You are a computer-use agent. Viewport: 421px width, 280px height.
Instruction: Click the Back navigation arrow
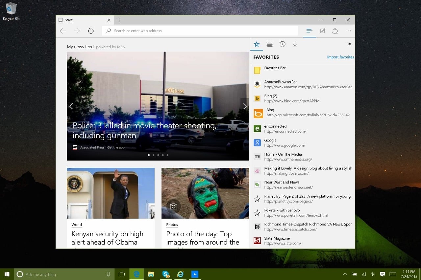click(x=63, y=31)
